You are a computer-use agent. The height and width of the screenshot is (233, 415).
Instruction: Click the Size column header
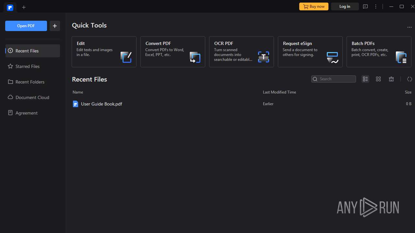click(x=408, y=92)
